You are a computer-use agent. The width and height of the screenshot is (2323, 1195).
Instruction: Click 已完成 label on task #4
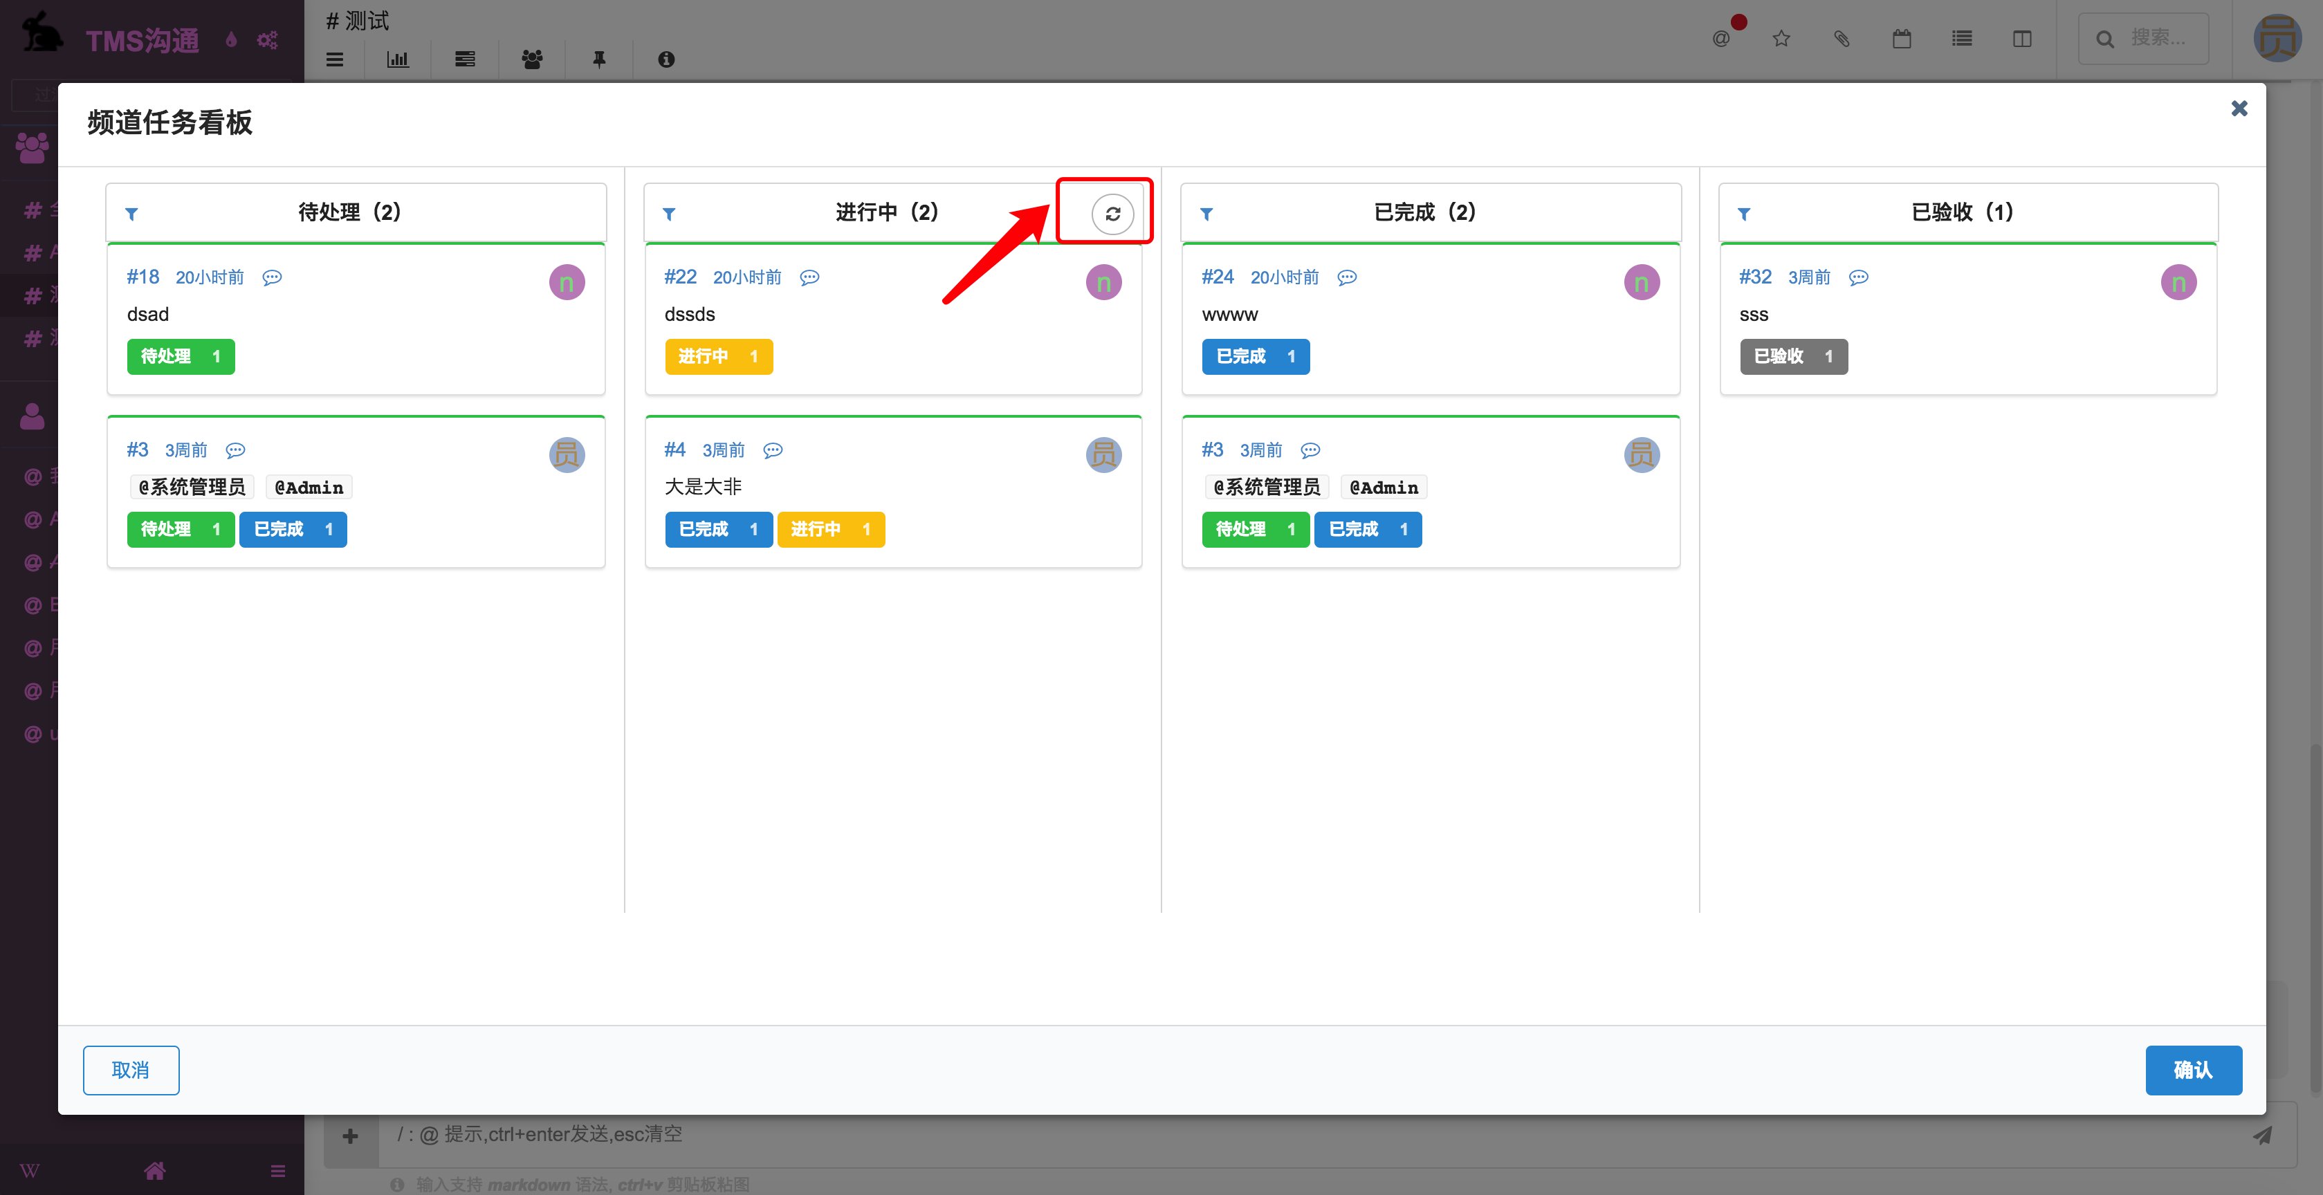719,530
